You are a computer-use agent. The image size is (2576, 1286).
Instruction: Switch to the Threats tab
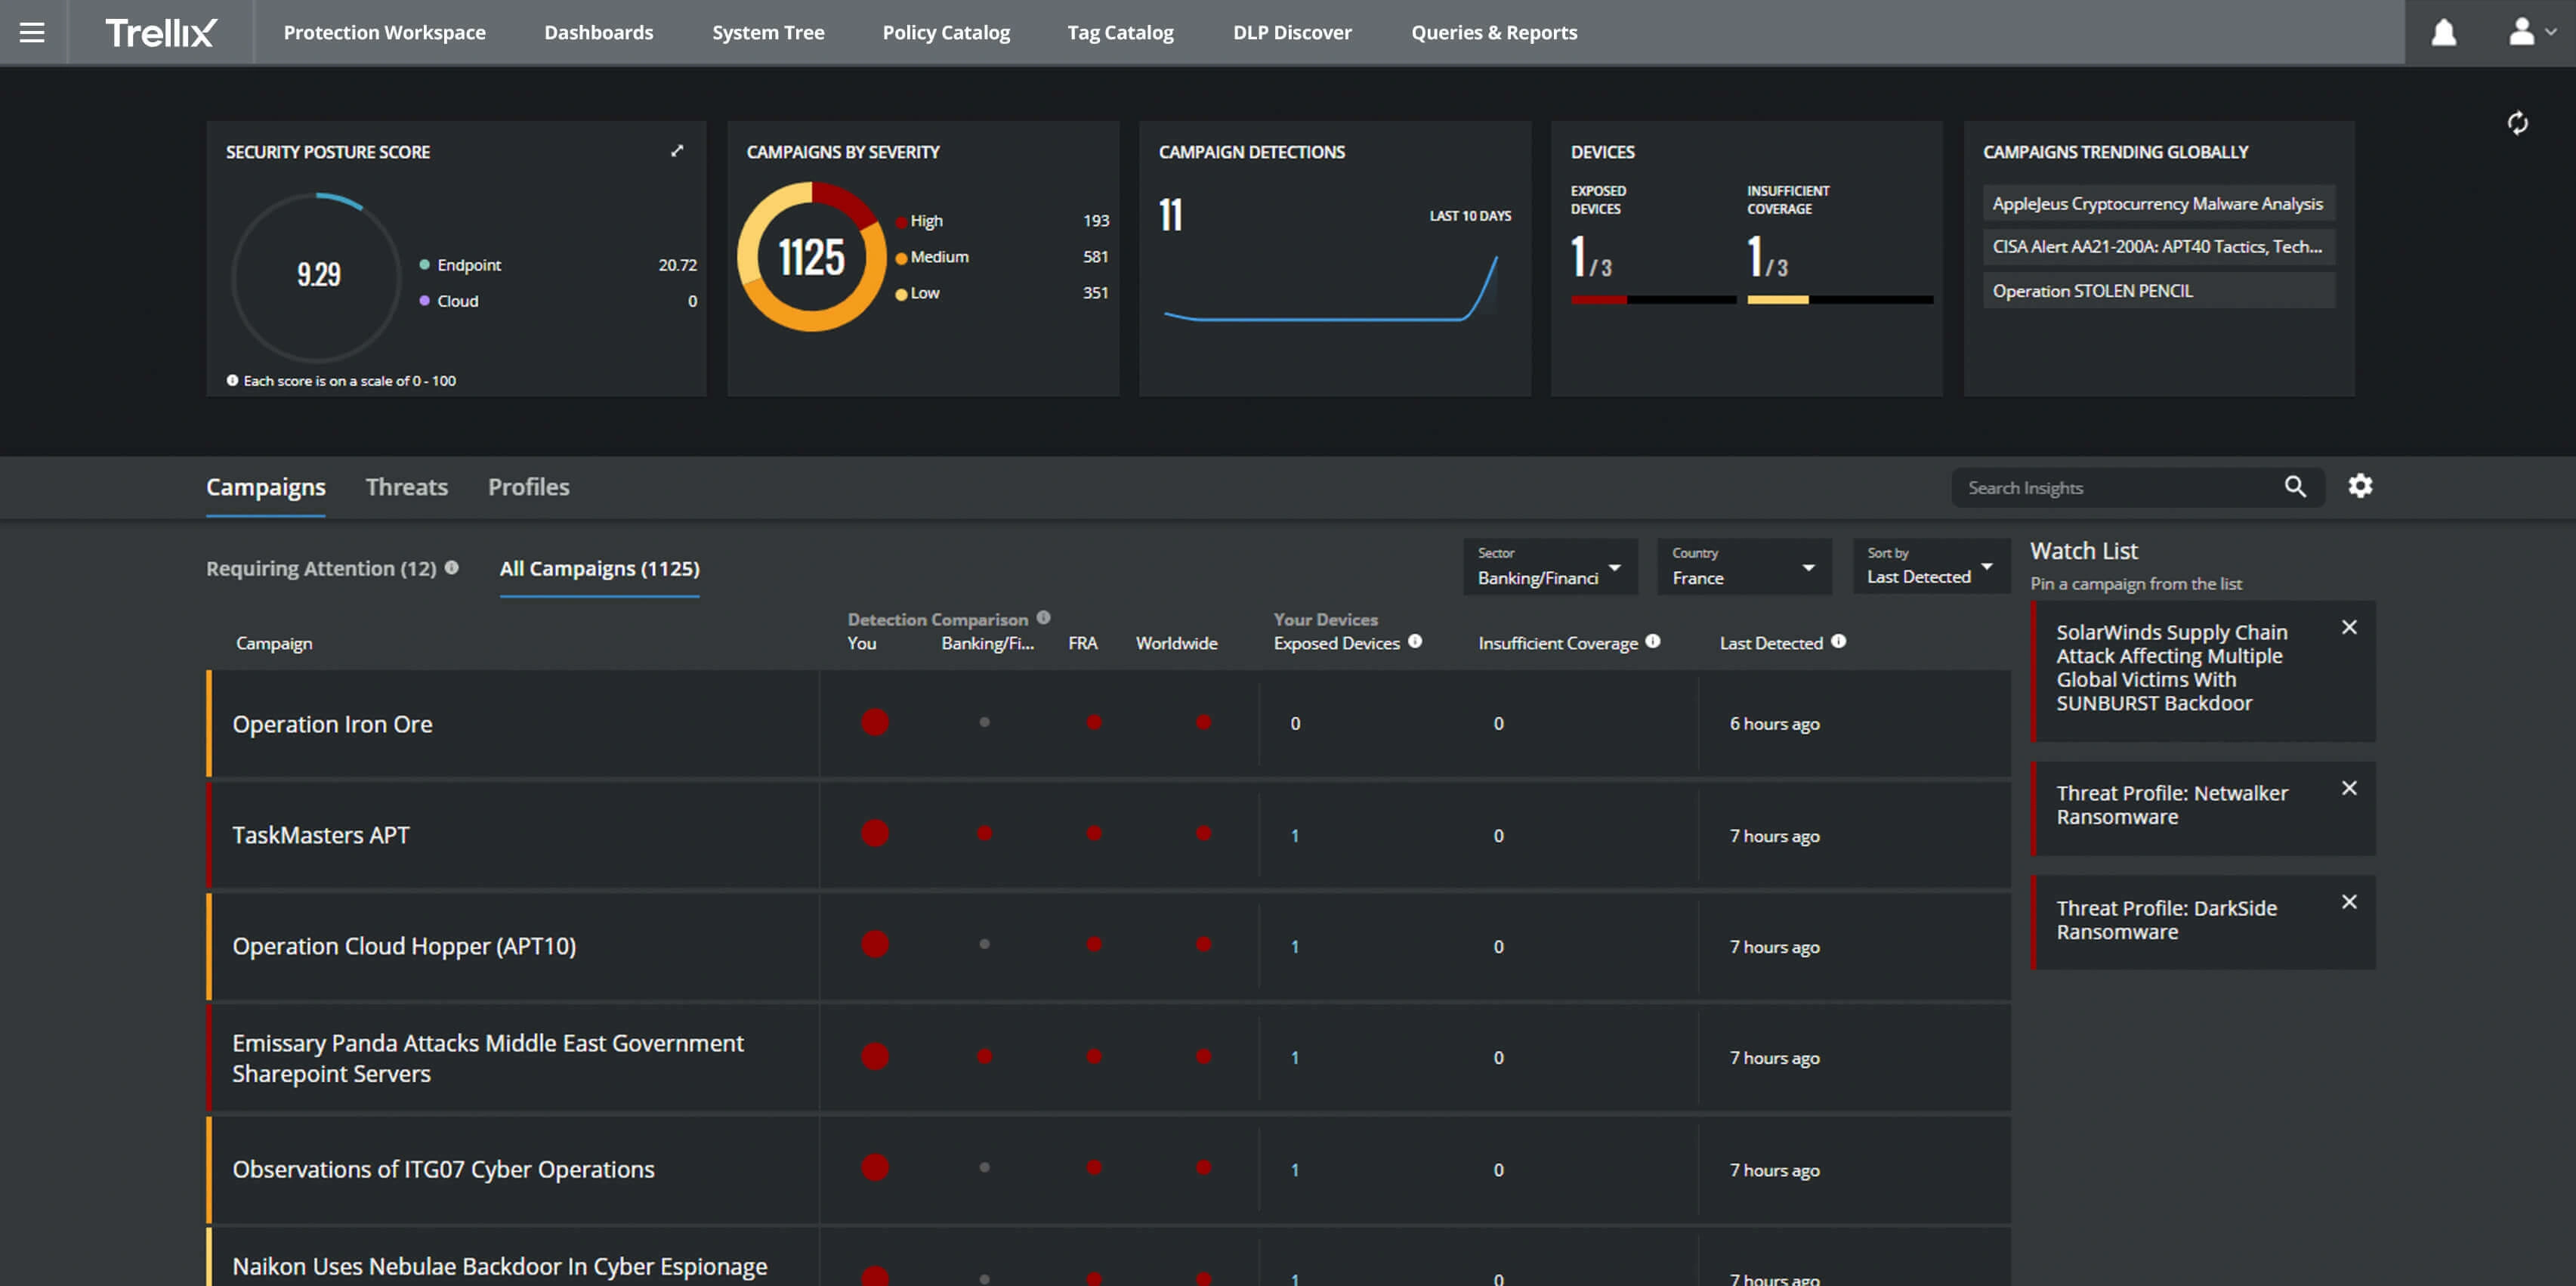pos(406,487)
